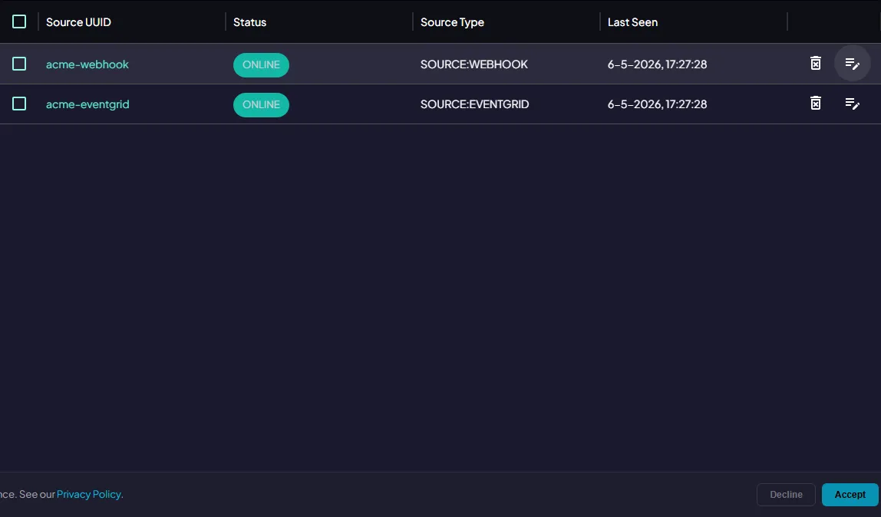This screenshot has width=881, height=517.
Task: Sort by Last Seen column header
Action: click(632, 22)
